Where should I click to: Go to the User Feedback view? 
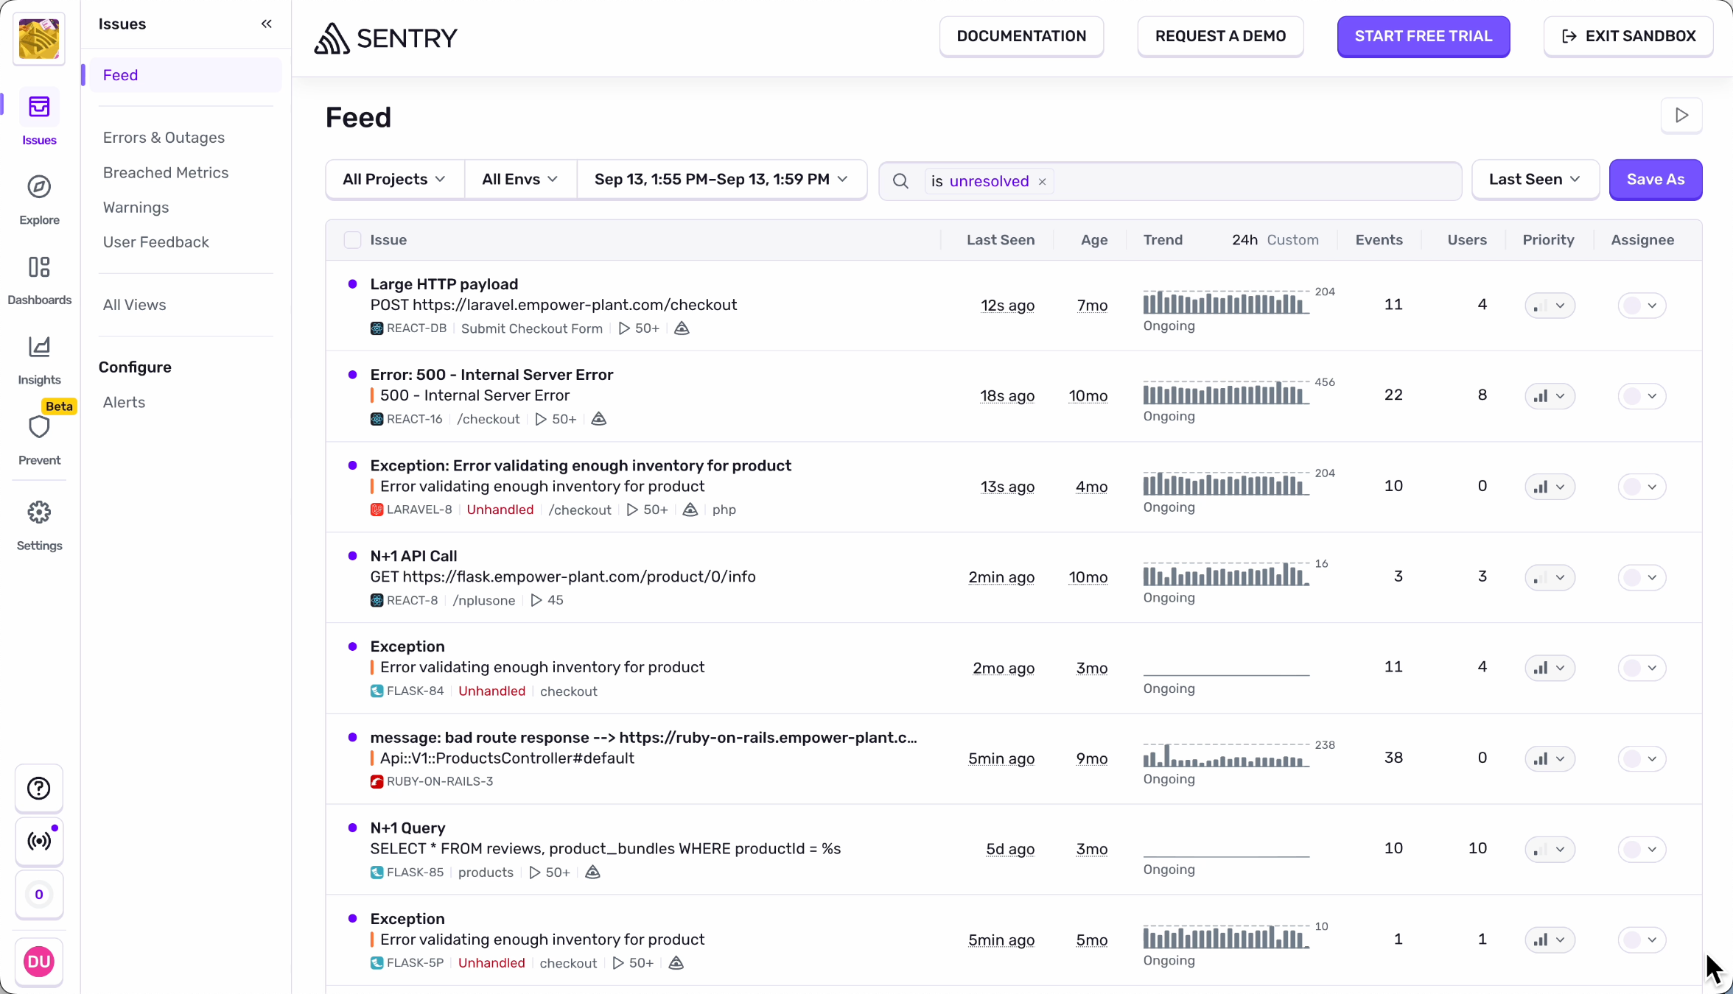click(155, 242)
